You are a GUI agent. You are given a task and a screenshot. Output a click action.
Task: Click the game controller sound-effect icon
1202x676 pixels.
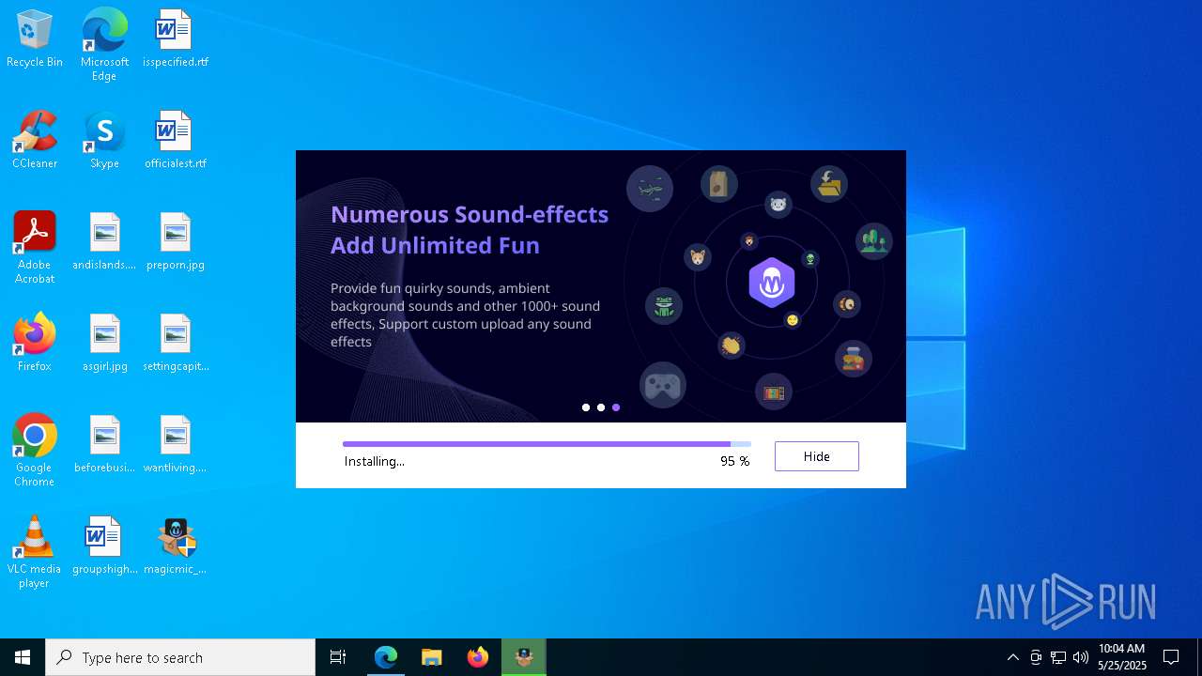[x=662, y=385]
